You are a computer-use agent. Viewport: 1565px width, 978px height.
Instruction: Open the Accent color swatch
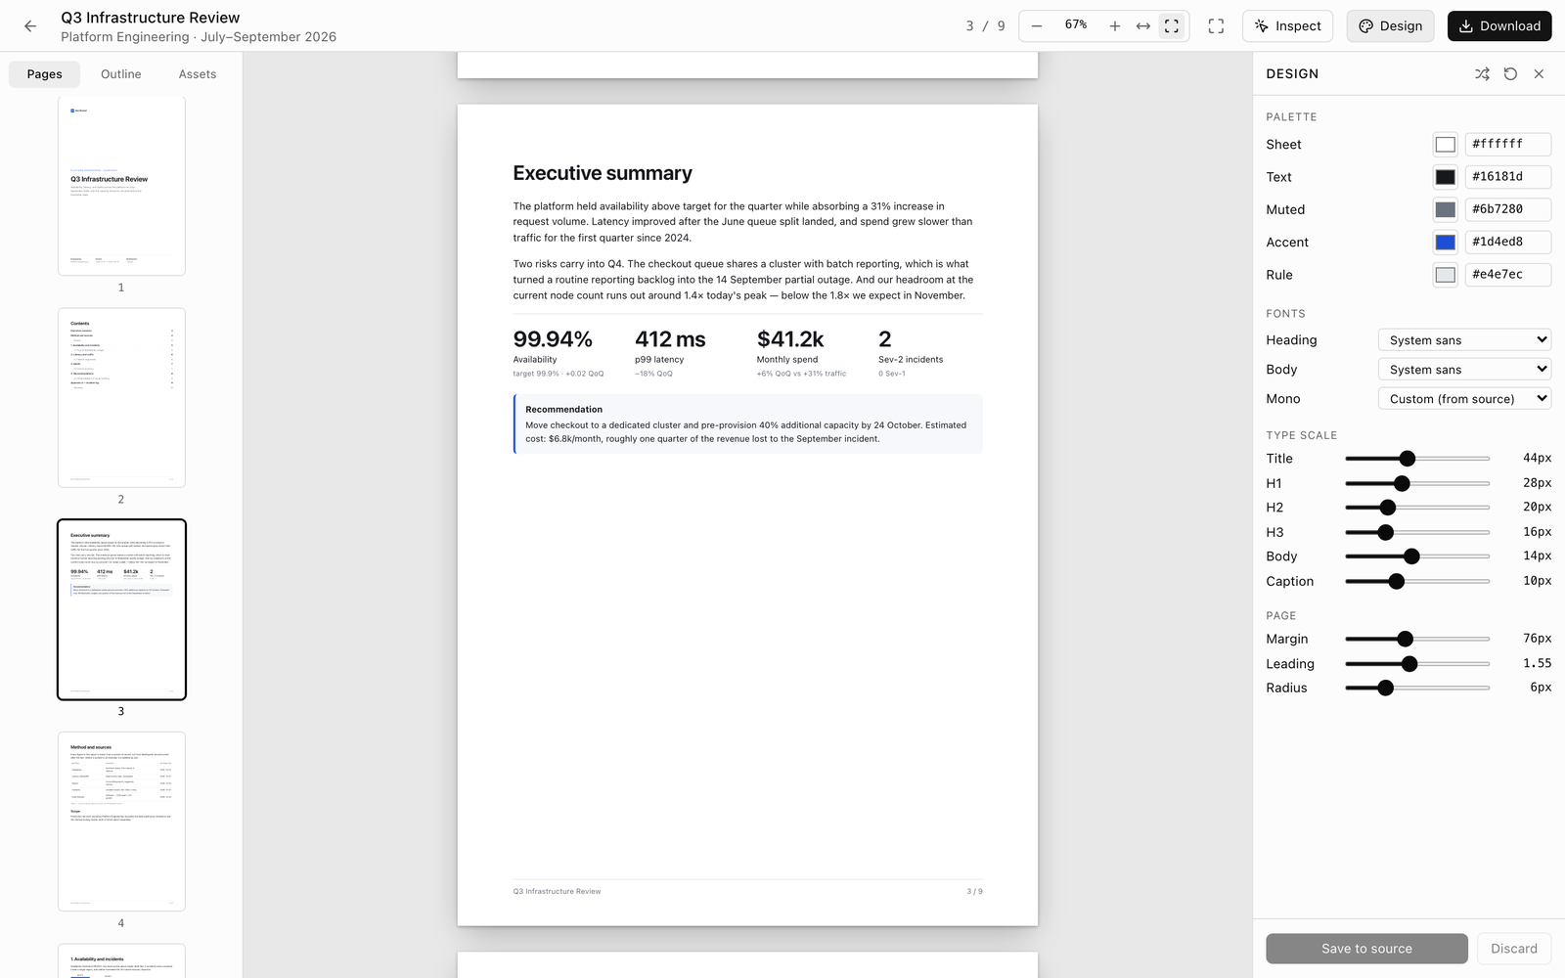coord(1446,243)
